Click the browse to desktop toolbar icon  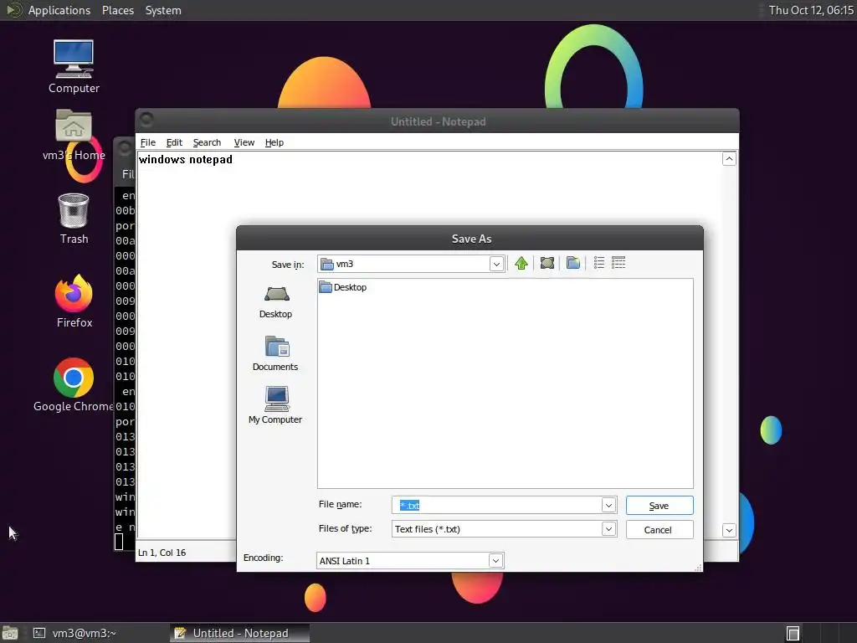[547, 264]
